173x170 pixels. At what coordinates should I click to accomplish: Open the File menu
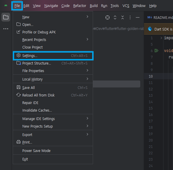point(17,6)
